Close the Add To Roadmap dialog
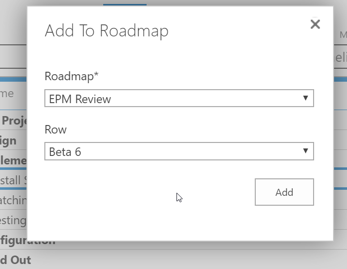 click(x=315, y=24)
